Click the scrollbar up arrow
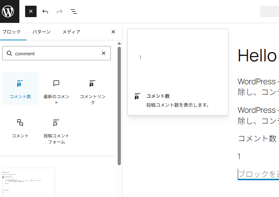The image size is (279, 197). pos(119,44)
